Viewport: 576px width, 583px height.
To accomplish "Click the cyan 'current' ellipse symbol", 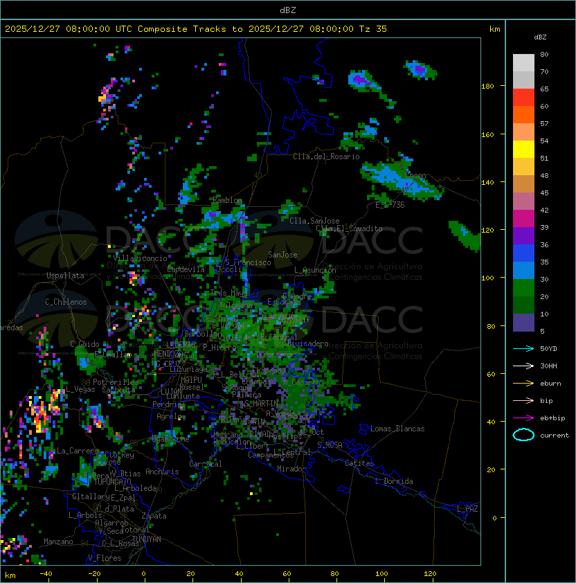I will 523,435.
